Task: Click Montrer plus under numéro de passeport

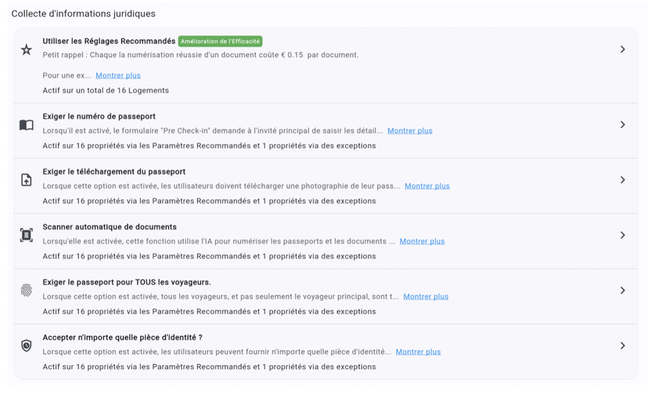Action: 410,131
